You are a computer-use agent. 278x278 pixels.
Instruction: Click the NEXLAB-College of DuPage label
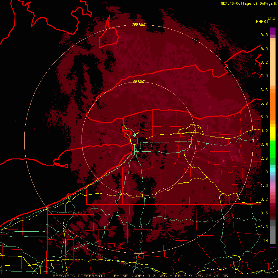point(247,3)
